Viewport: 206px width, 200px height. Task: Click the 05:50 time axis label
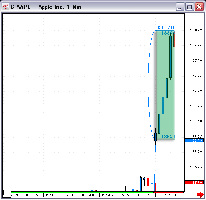(125, 195)
